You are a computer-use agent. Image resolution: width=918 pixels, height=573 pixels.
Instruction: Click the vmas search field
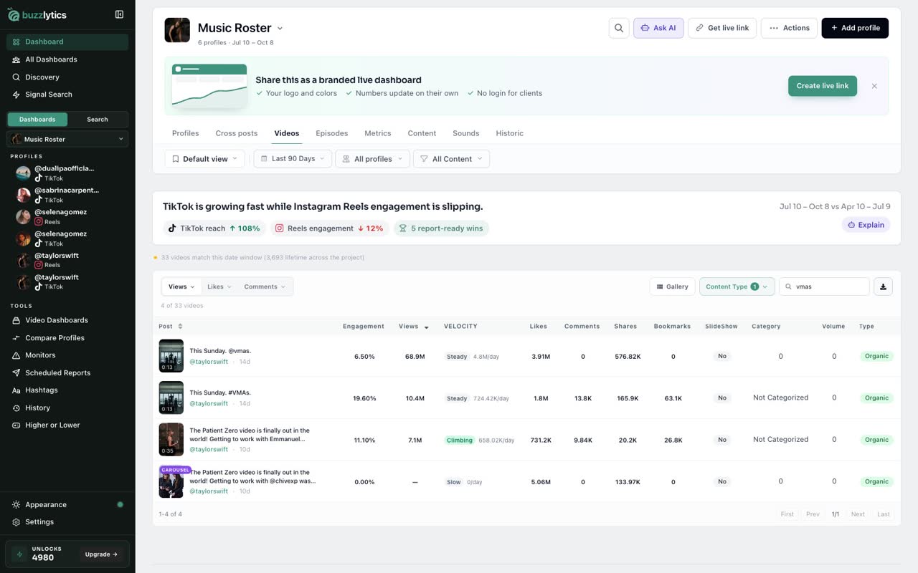825,286
